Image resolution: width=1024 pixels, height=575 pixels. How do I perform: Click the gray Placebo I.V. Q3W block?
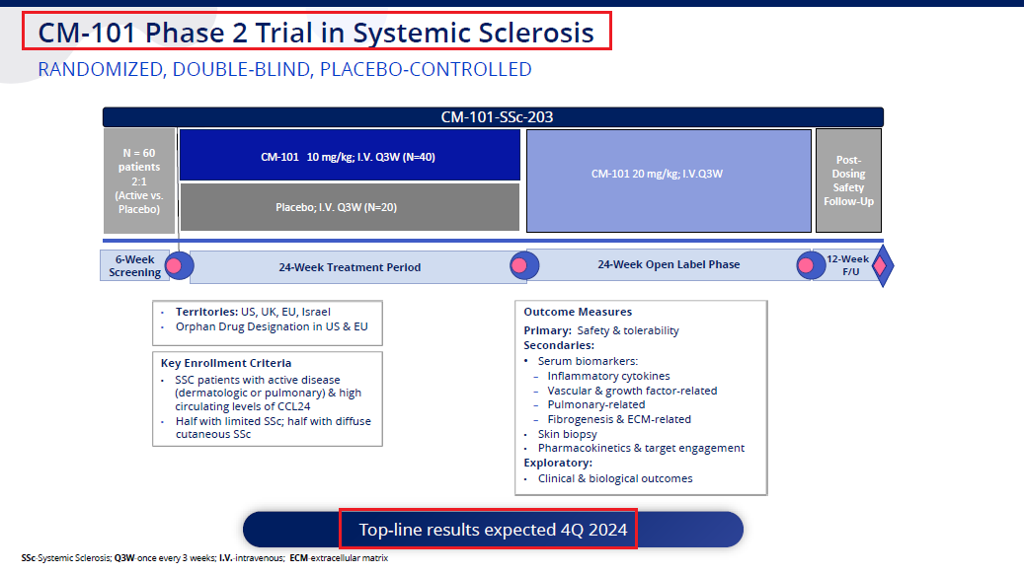pyautogui.click(x=350, y=207)
